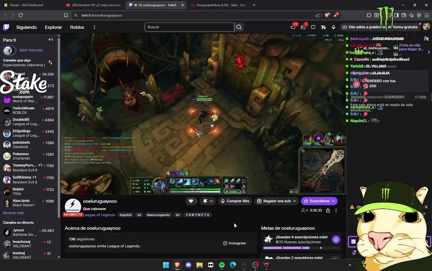Click Comprar Bits button
This screenshot has width=432, height=271.
pyautogui.click(x=235, y=201)
